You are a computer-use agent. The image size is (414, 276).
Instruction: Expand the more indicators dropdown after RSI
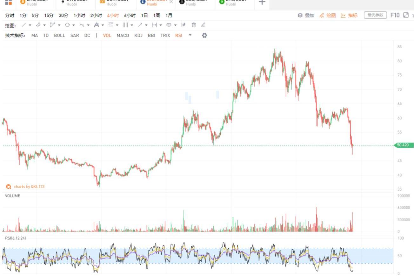(190, 35)
